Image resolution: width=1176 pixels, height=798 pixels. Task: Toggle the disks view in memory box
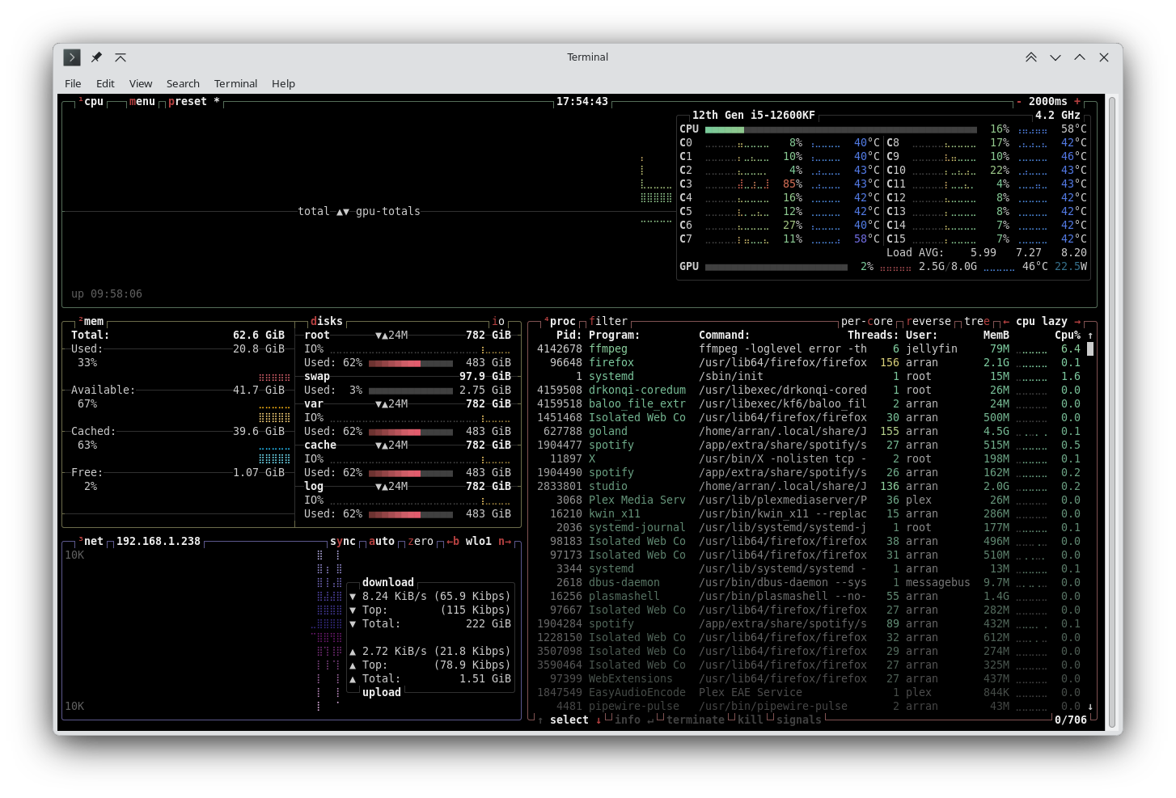point(327,322)
